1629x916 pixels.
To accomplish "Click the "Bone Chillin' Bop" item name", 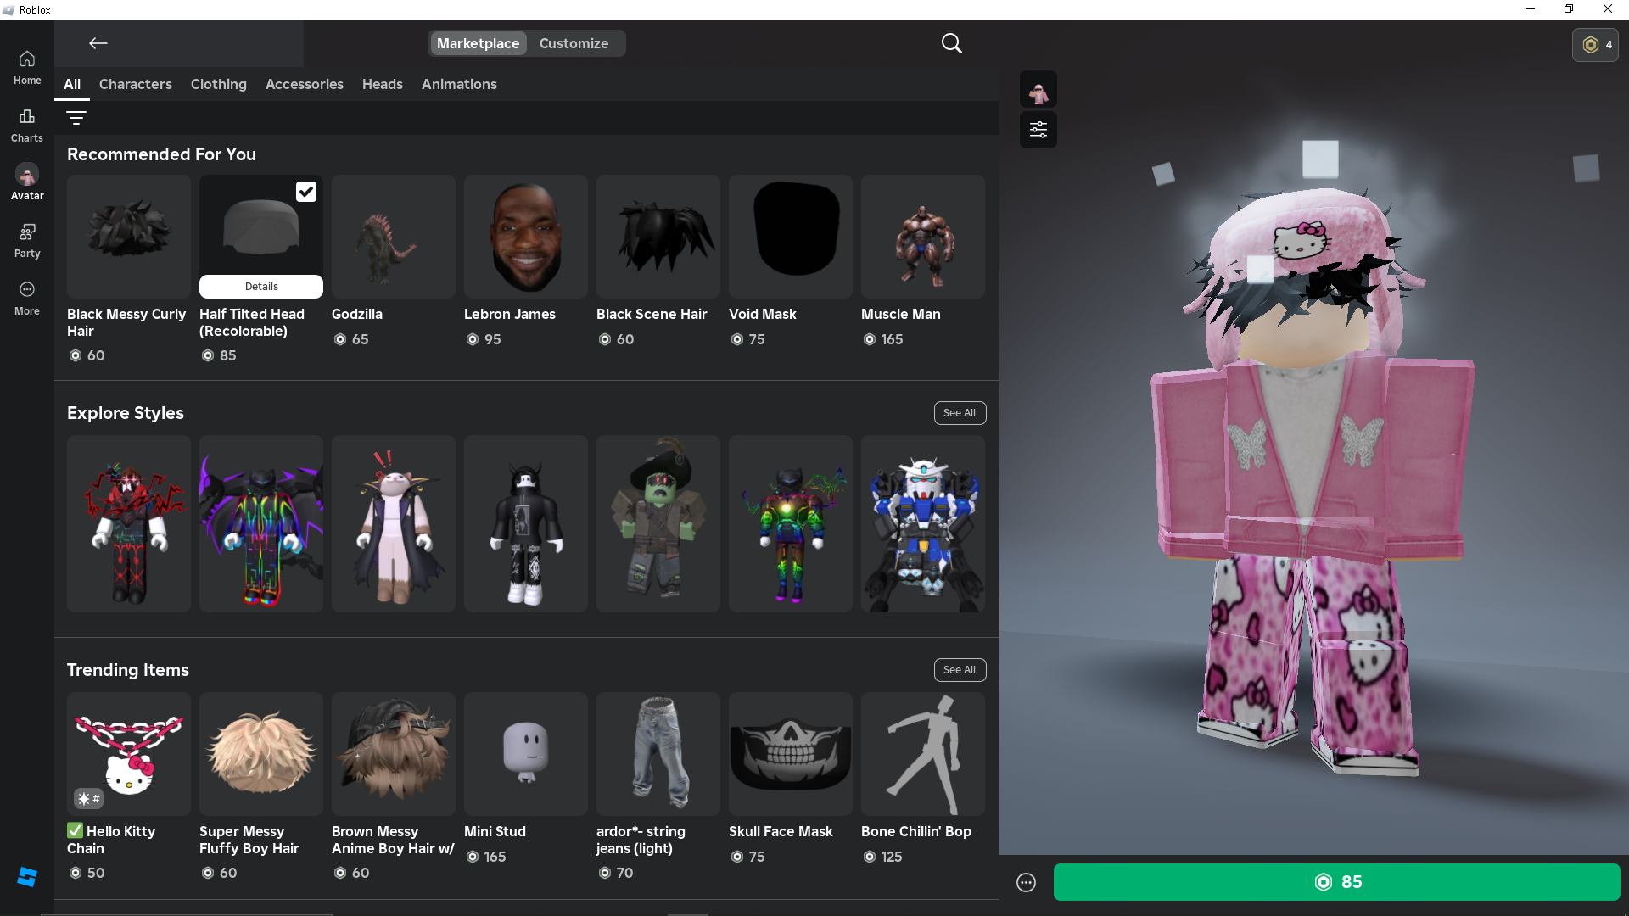I will click(x=916, y=831).
